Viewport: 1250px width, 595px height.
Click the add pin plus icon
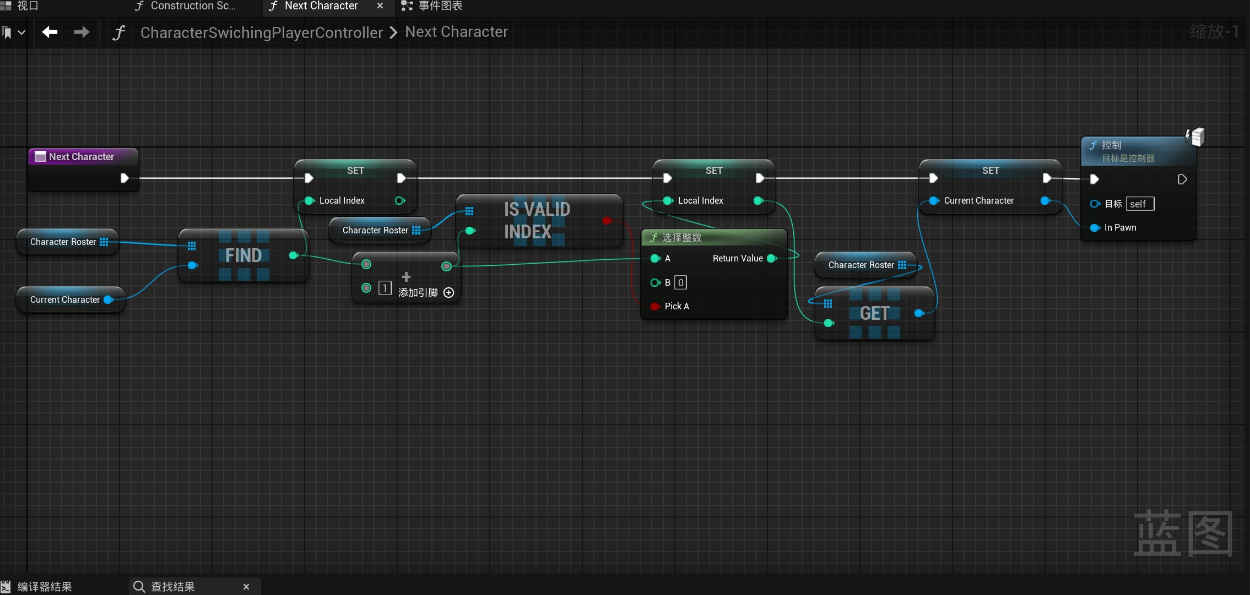pyautogui.click(x=449, y=293)
